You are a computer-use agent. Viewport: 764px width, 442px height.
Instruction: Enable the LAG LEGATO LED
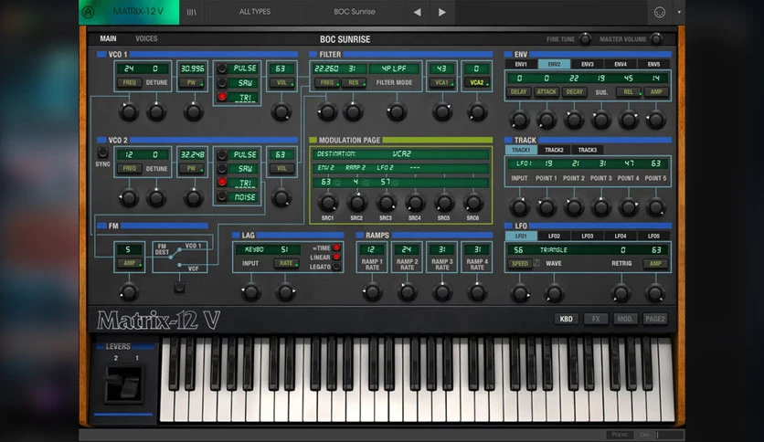tap(336, 267)
